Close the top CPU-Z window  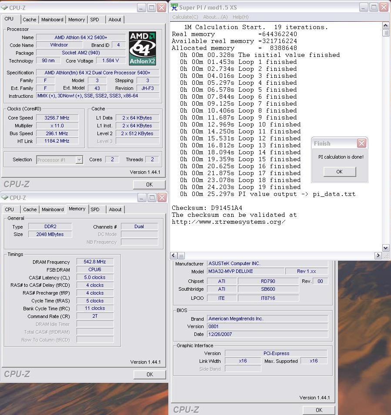pos(162,8)
